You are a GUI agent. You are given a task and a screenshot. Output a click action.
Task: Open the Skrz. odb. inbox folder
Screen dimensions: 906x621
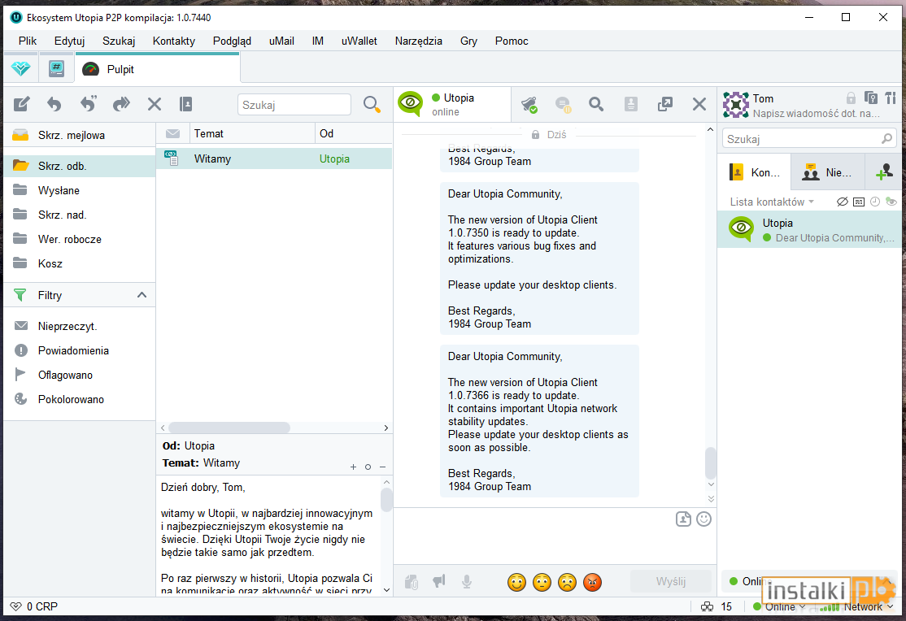pyautogui.click(x=80, y=166)
